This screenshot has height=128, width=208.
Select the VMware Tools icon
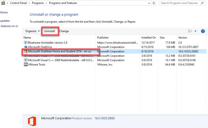click(26, 64)
